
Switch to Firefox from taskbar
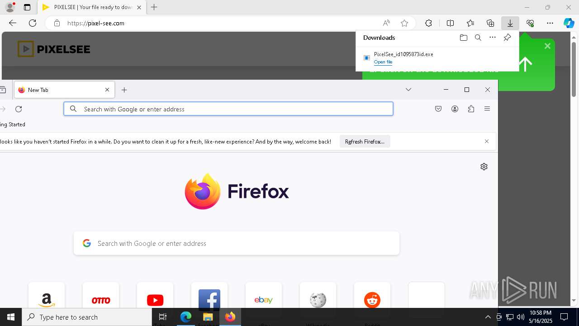(230, 317)
